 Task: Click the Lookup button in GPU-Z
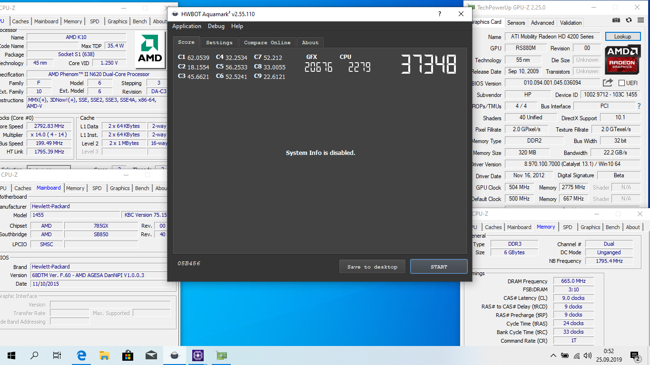(x=622, y=37)
